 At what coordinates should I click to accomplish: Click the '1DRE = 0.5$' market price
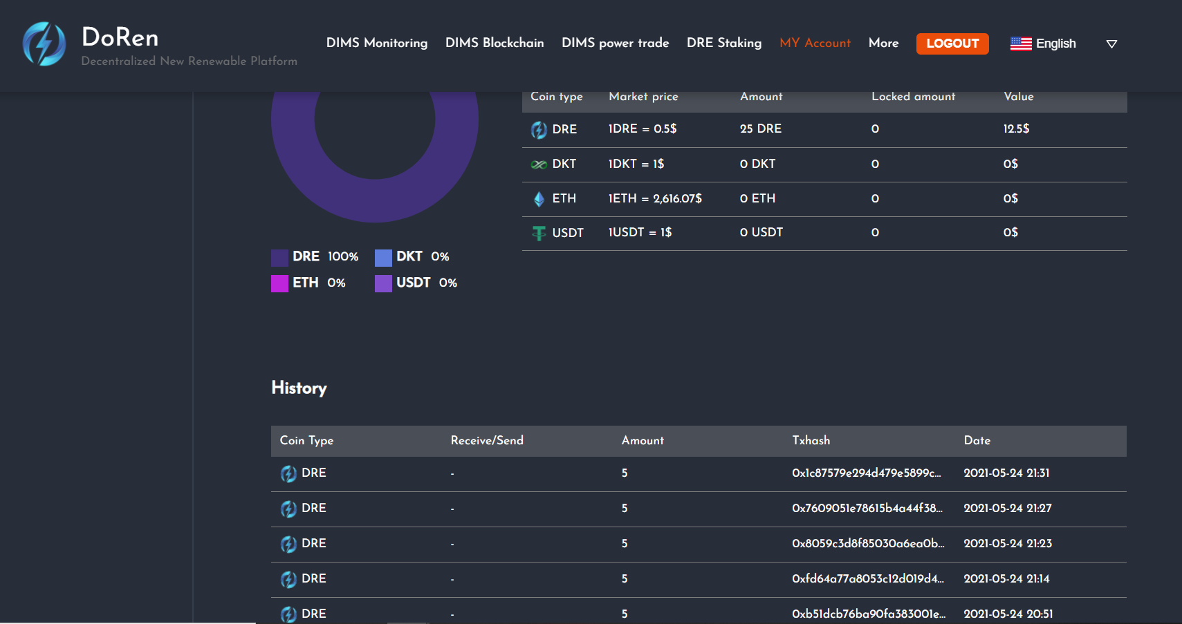643,129
